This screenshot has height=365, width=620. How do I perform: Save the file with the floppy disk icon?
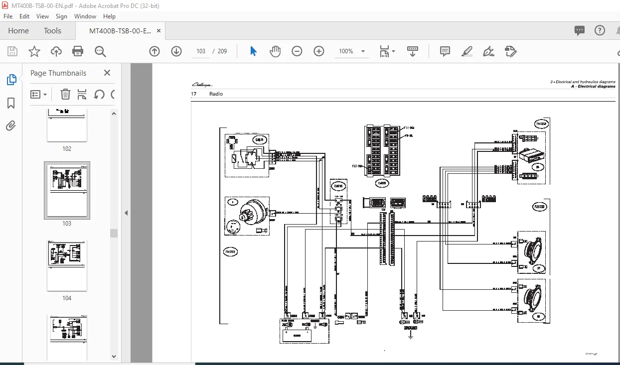pyautogui.click(x=12, y=51)
